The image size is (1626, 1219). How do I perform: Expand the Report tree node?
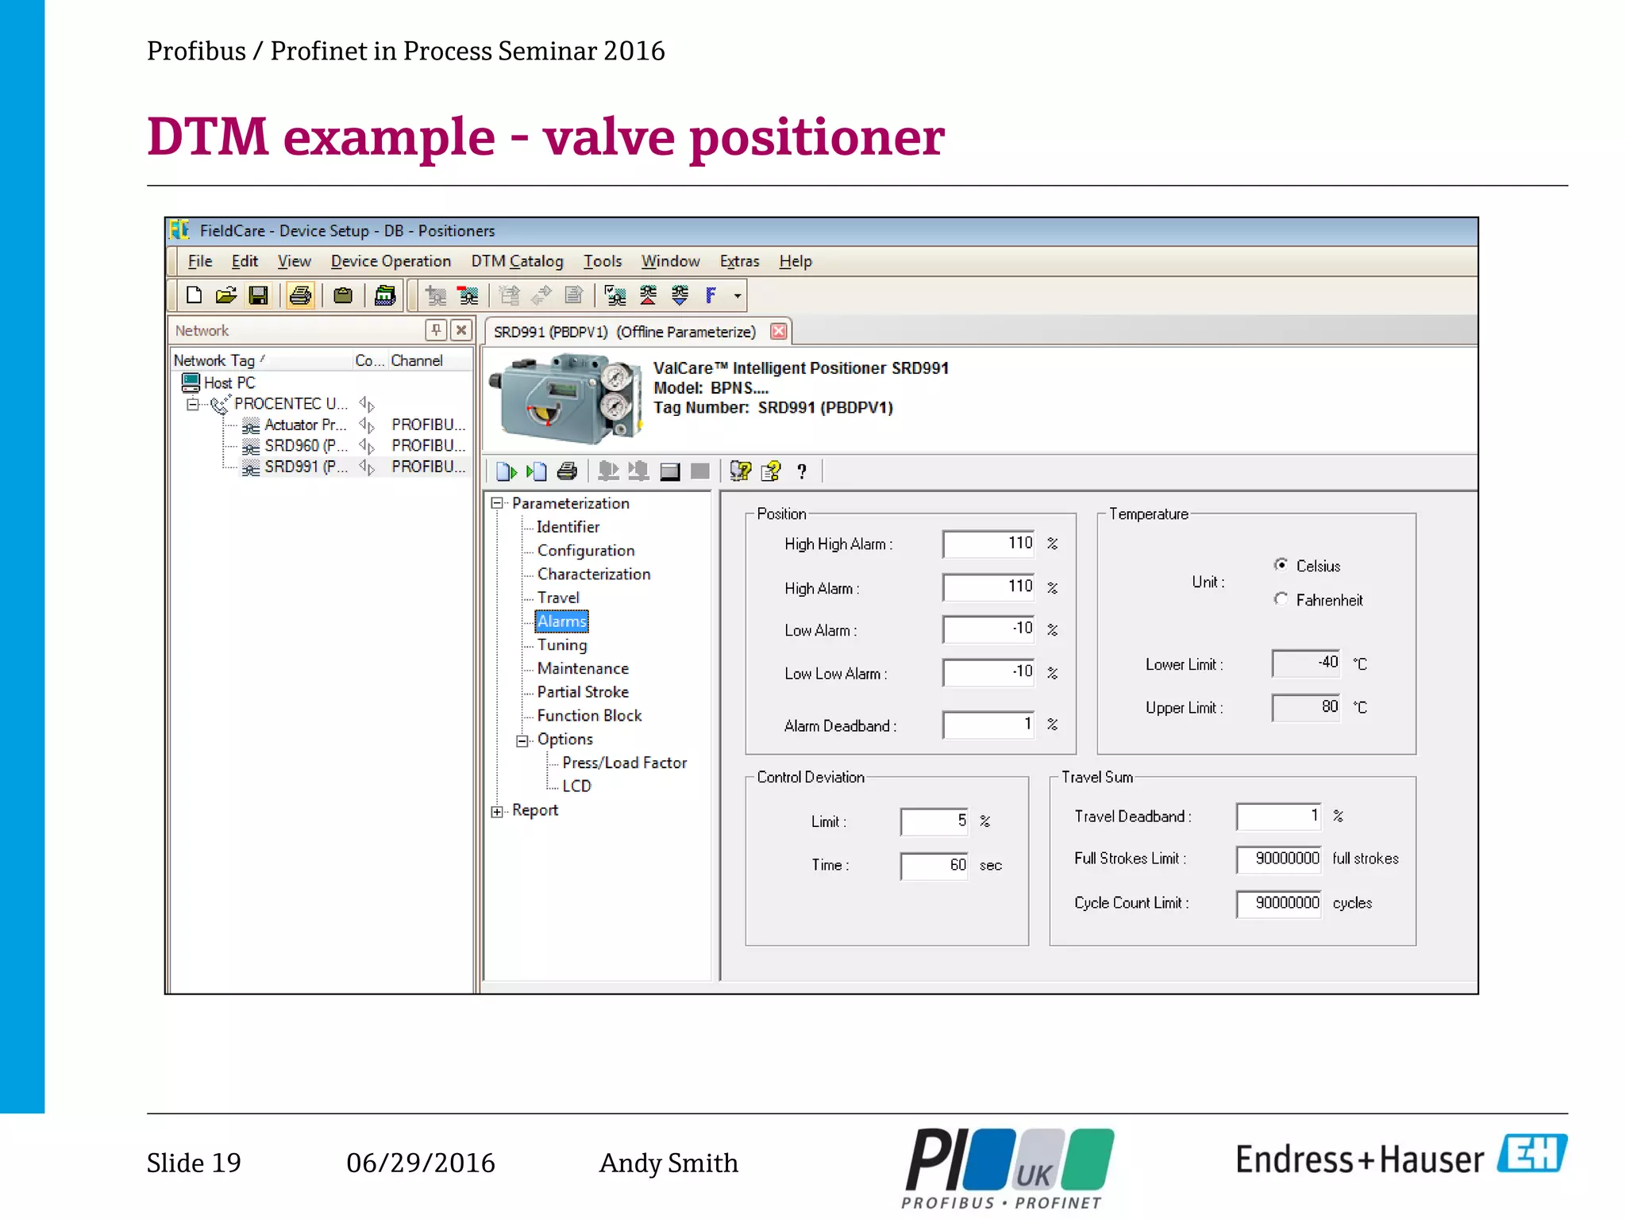pyautogui.click(x=497, y=811)
